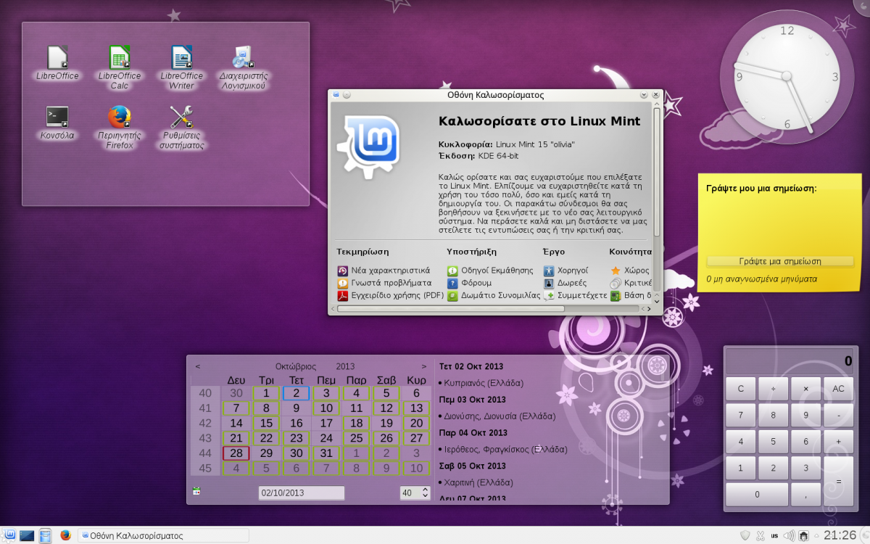Click the 21:26 digital clock in taskbar
The width and height of the screenshot is (870, 544).
coord(840,535)
